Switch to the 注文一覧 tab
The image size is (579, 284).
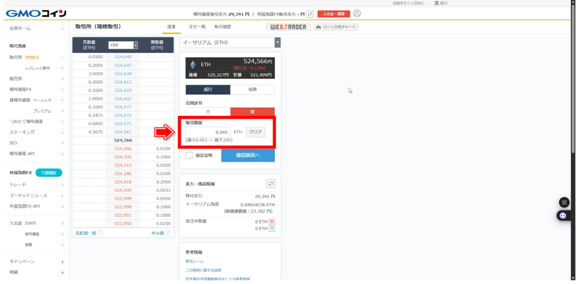(x=197, y=27)
